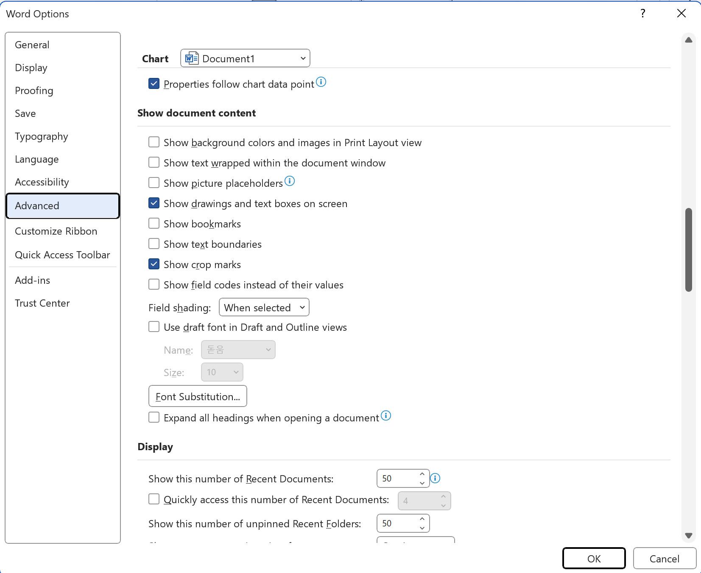Increase Quickly access Recent Documents number
The width and height of the screenshot is (701, 573).
click(x=443, y=496)
